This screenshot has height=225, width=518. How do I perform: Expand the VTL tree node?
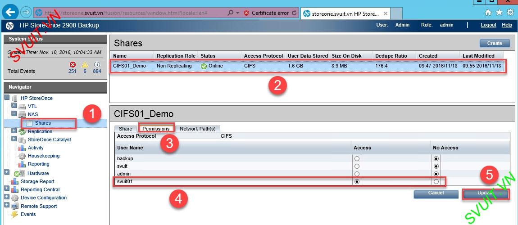click(14, 106)
